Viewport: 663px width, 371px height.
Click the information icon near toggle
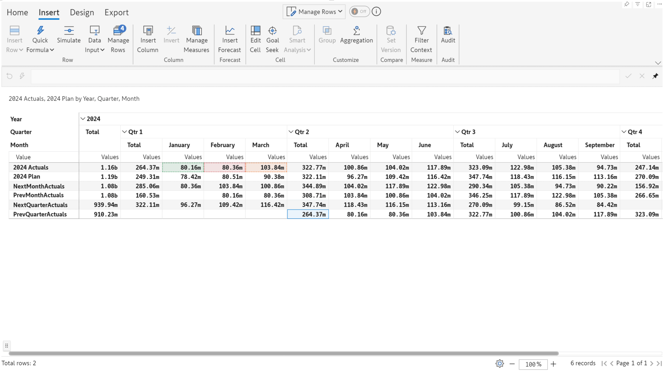click(x=376, y=11)
